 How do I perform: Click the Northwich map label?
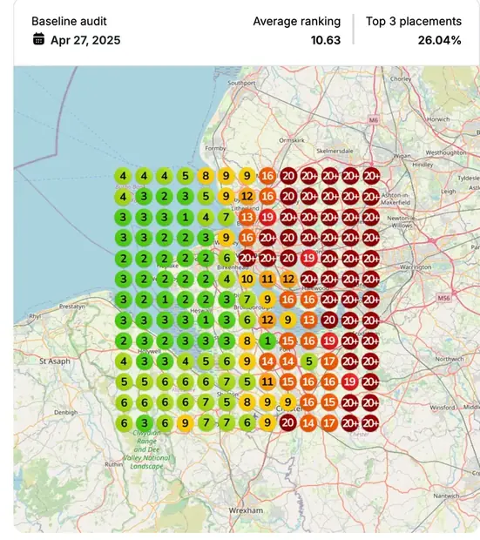tap(450, 359)
